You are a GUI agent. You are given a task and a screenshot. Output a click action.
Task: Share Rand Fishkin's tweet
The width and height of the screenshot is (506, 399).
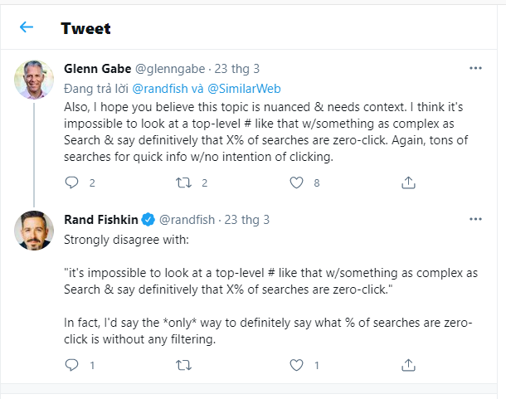408,364
